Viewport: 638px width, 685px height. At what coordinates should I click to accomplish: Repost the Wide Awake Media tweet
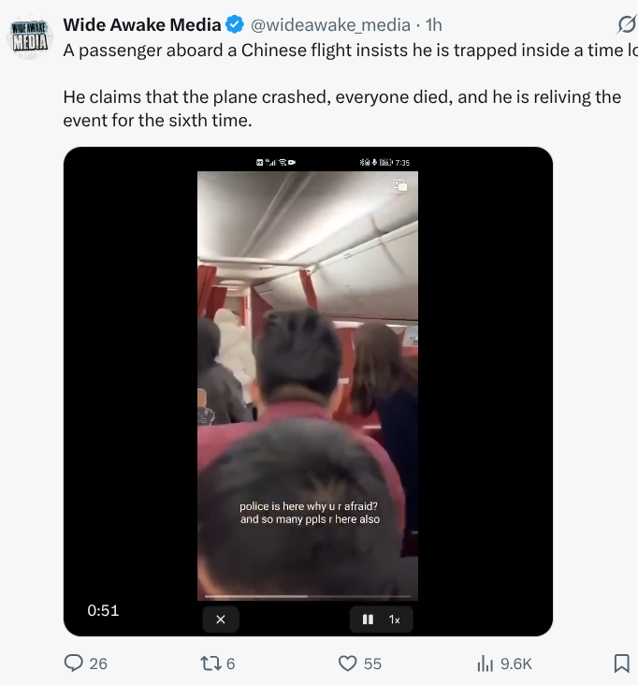click(x=217, y=663)
